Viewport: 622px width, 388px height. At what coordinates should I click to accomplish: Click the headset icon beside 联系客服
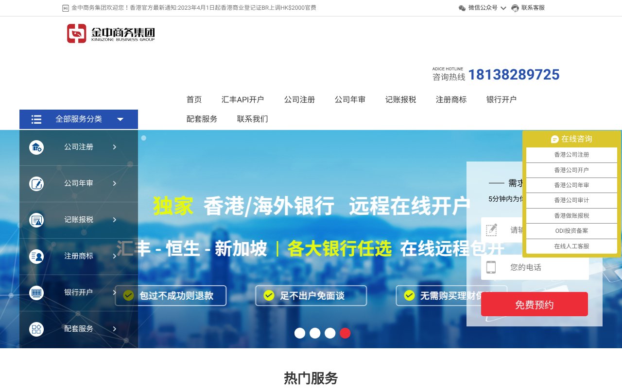point(515,8)
